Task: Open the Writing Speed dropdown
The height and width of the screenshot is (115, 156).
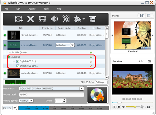Action: [x=31, y=101]
